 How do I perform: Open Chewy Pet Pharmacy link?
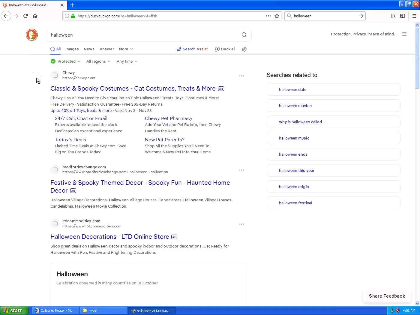pyautogui.click(x=169, y=118)
